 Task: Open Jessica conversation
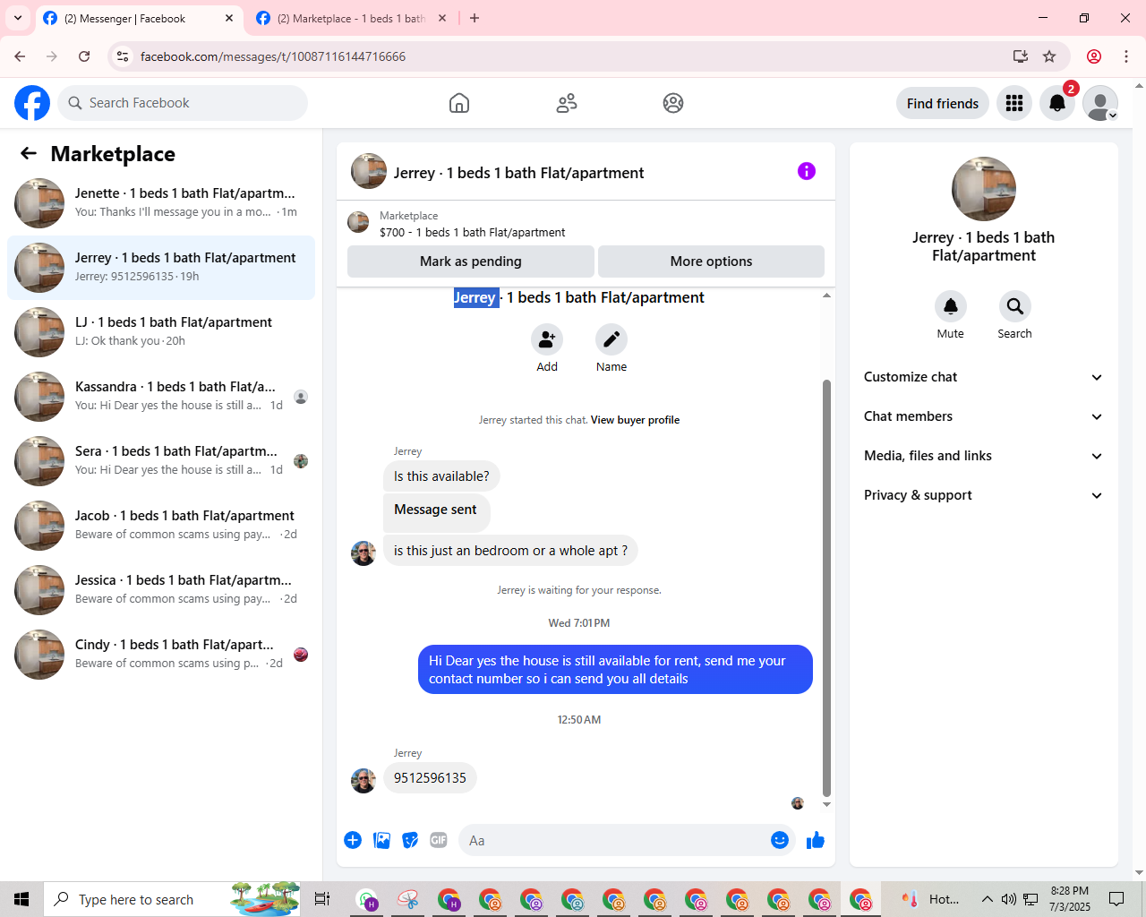click(161, 590)
